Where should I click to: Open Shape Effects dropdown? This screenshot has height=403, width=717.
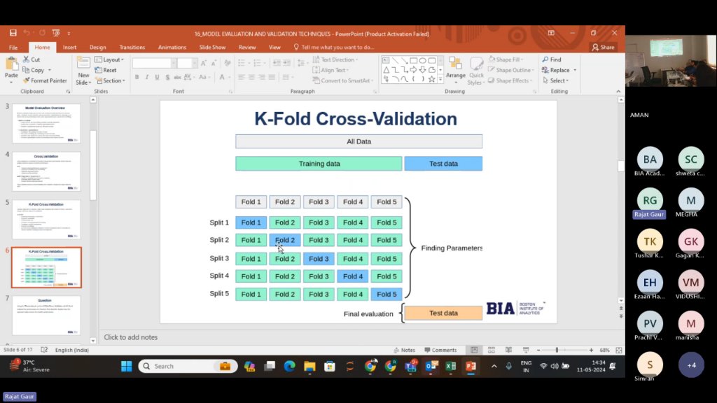click(510, 80)
